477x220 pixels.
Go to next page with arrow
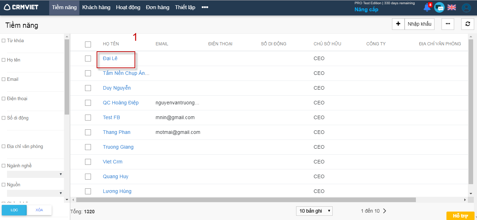(385, 211)
